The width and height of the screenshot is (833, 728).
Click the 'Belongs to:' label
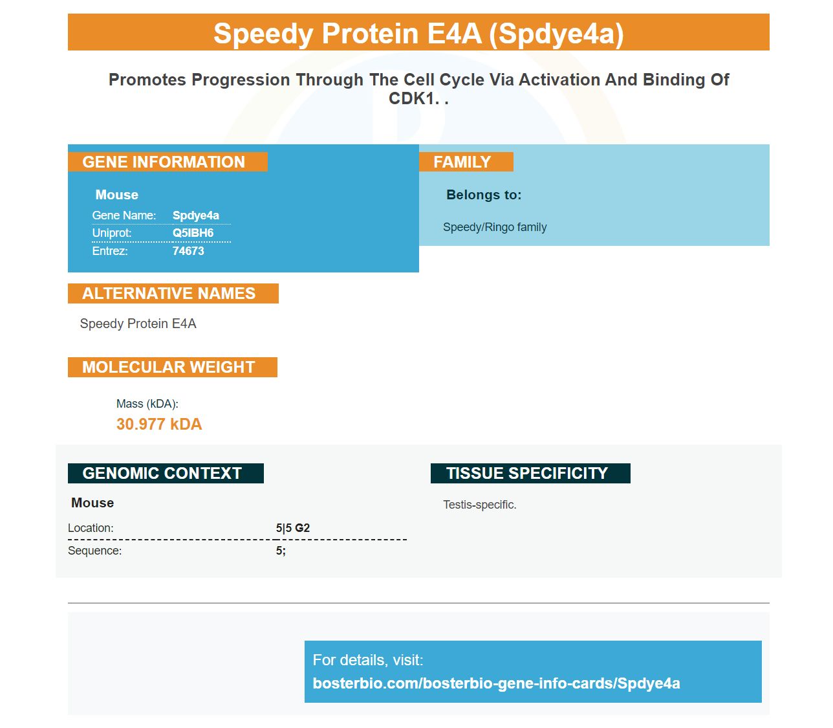tap(484, 195)
